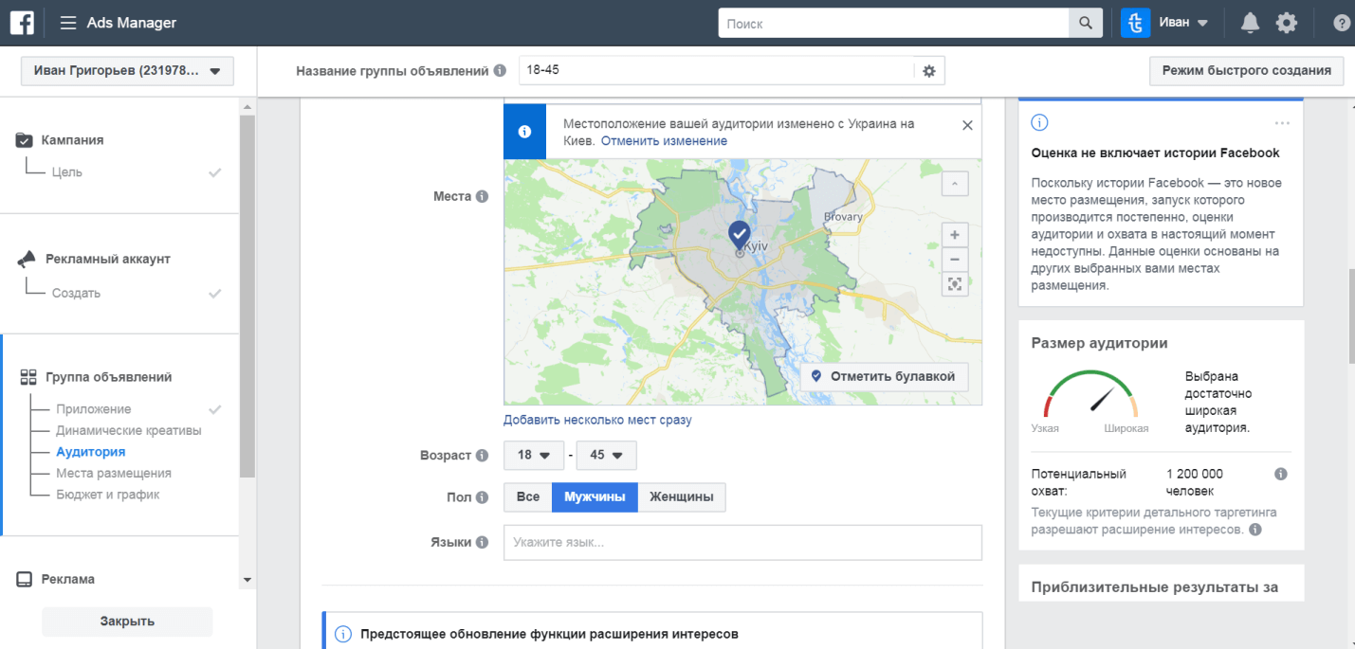The height and width of the screenshot is (649, 1355).
Task: Open the notifications bell
Action: point(1250,23)
